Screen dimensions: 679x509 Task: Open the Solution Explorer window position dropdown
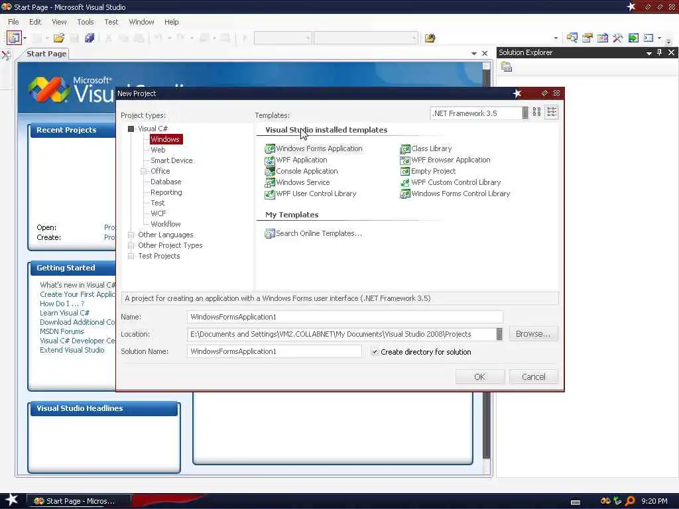(648, 53)
